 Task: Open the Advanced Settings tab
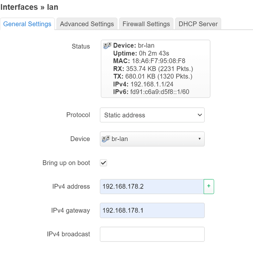[x=87, y=24]
